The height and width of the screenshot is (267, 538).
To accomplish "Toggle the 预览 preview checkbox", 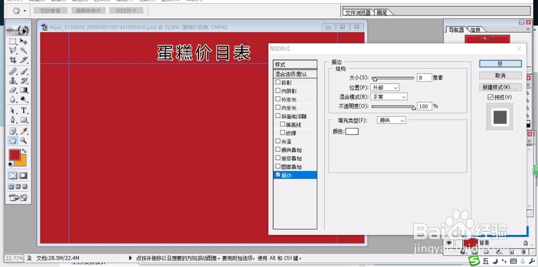I will pos(490,97).
